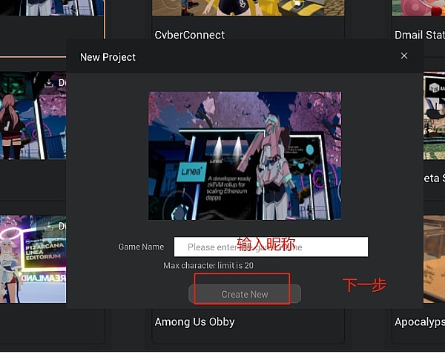The width and height of the screenshot is (445, 354).
Task: Select the cherry blossom avatar thumbnail behind dialog
Action: tap(33, 116)
